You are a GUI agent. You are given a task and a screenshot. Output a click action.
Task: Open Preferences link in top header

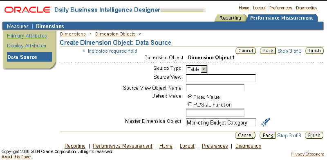281,8
